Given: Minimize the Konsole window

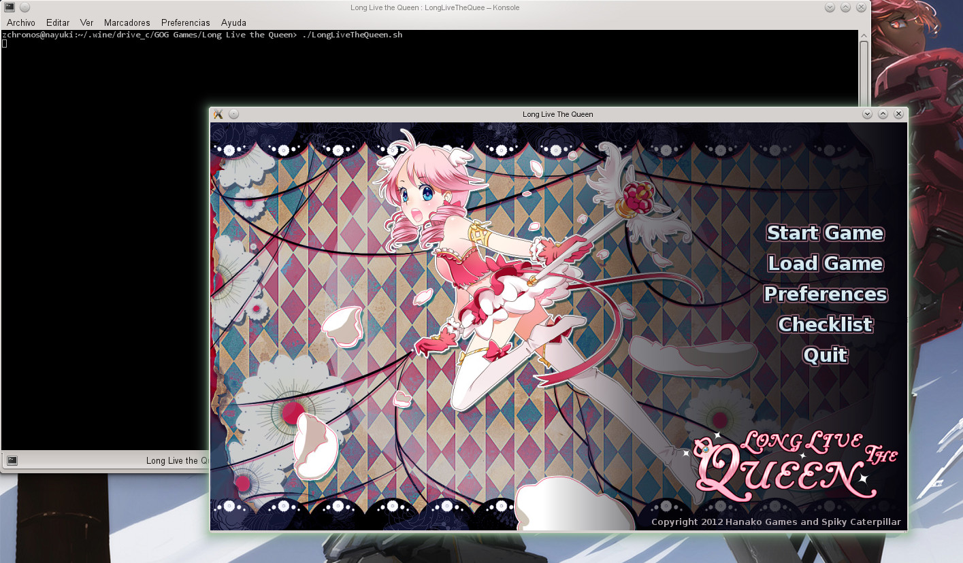Looking at the screenshot, I should [x=830, y=7].
